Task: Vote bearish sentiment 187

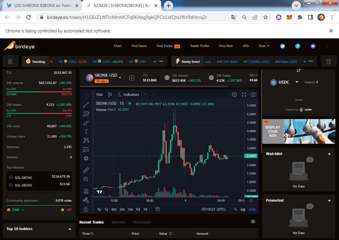Action: (x=66, y=210)
